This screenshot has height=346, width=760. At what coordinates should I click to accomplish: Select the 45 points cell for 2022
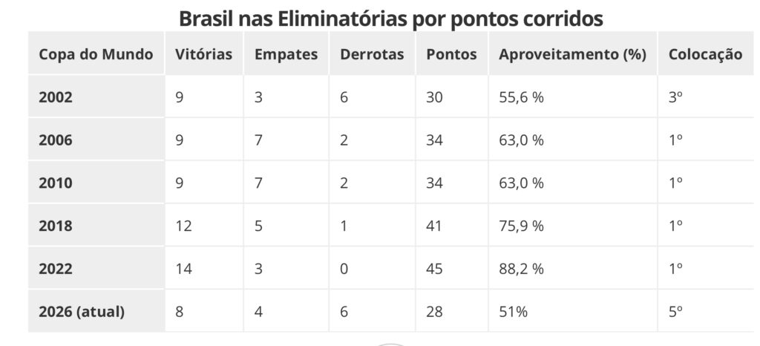(x=434, y=270)
